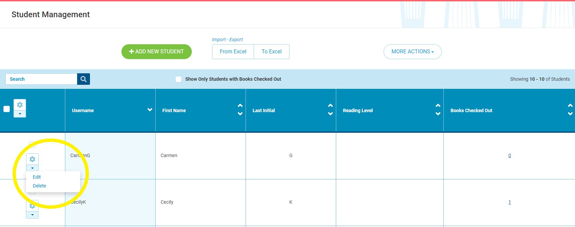Choose Edit from the row menu
The height and width of the screenshot is (227, 575).
pos(37,177)
